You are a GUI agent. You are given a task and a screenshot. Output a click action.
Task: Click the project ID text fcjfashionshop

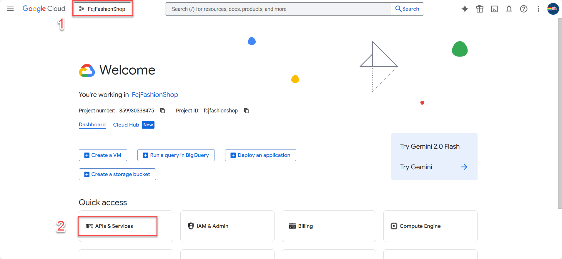(x=221, y=111)
